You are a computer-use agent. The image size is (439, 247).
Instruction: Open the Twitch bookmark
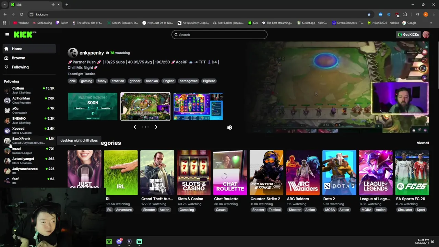[x=62, y=23]
